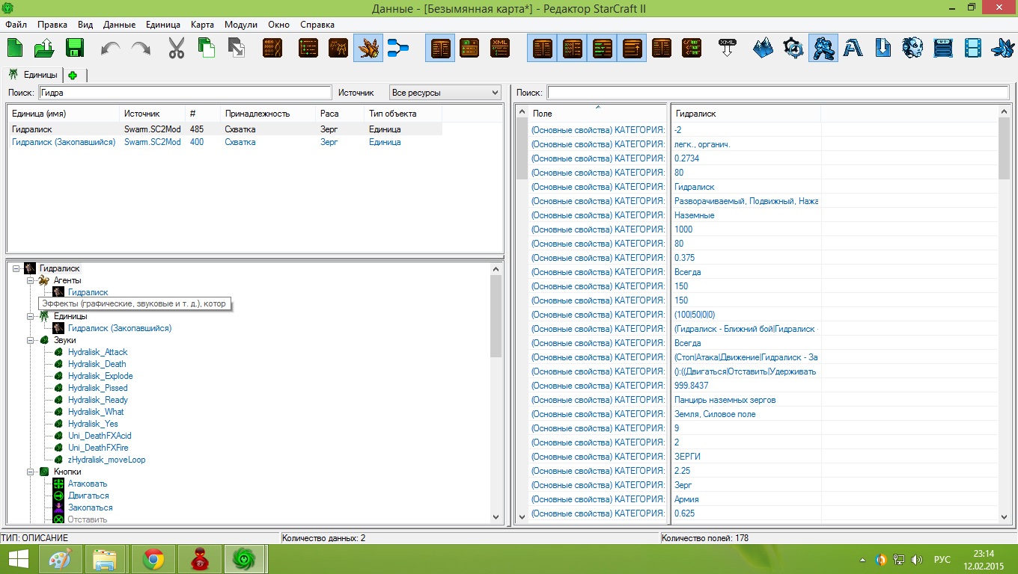Image resolution: width=1018 pixels, height=574 pixels.
Task: Add a new tab with the green plus
Action: 74,75
